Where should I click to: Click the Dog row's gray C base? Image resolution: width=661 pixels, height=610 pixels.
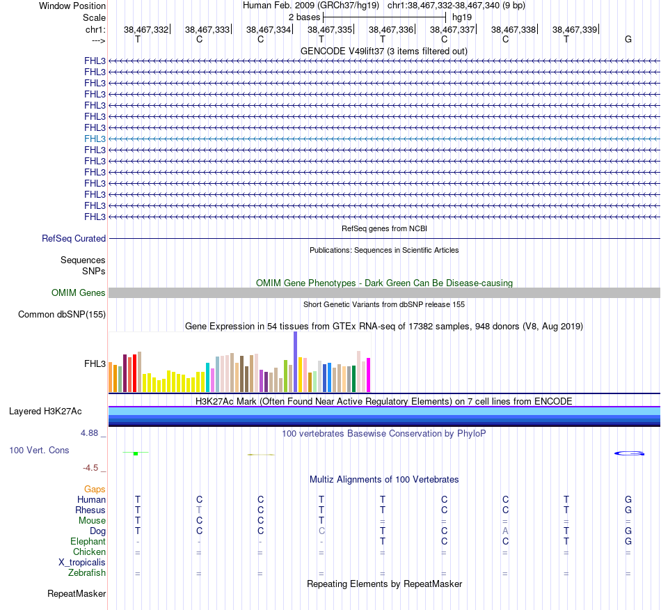coord(321,531)
